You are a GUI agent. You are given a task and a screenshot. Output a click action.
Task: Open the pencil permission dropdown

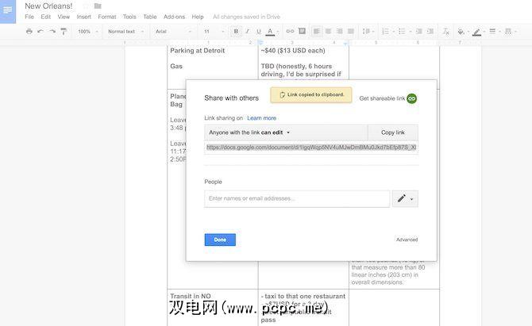point(405,198)
